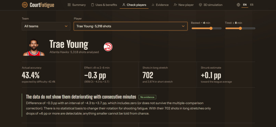Click the Summary tab grid icon

69,5
